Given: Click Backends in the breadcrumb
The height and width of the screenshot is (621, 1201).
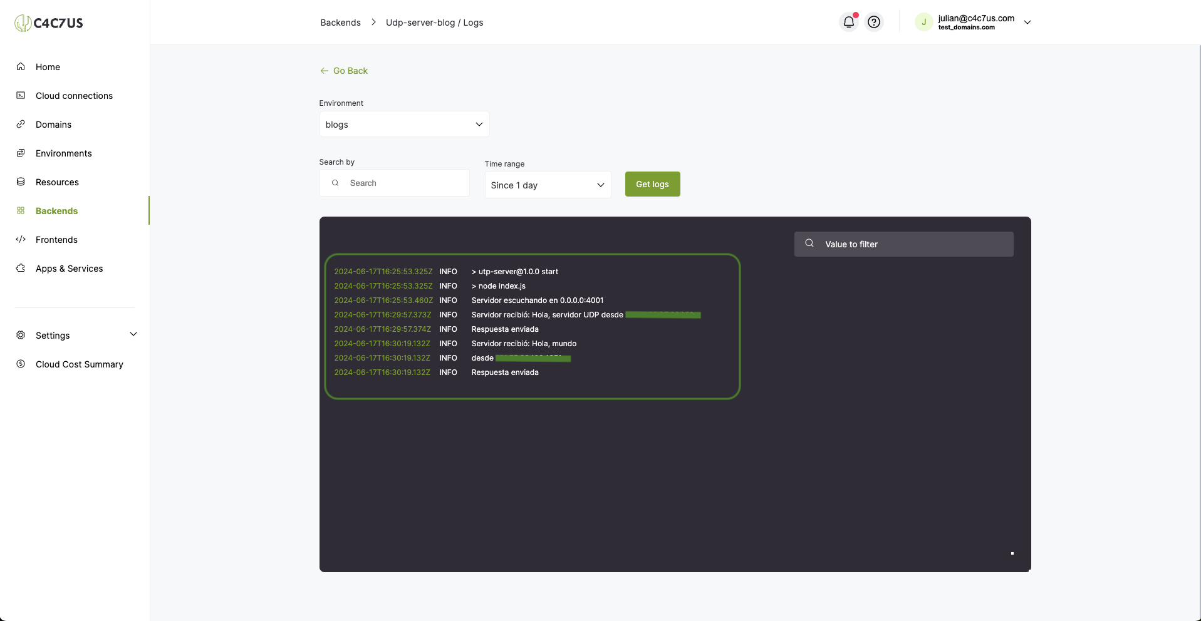Looking at the screenshot, I should point(340,23).
